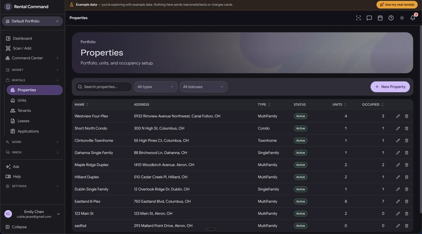Sort the table by TYPE column

pos(264,105)
